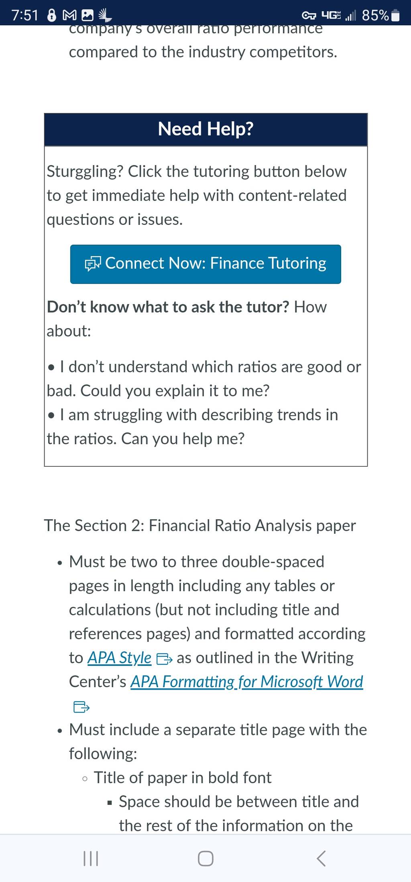Tap the chat icon inside tutoring button
This screenshot has width=411, height=882.
[x=93, y=264]
